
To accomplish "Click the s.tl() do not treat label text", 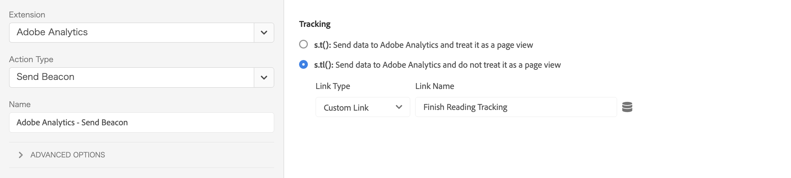I will point(437,65).
